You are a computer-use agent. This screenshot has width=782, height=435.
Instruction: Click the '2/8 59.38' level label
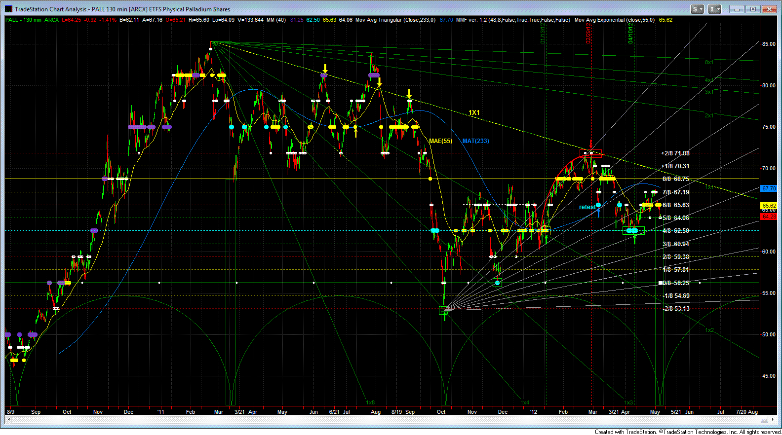675,257
